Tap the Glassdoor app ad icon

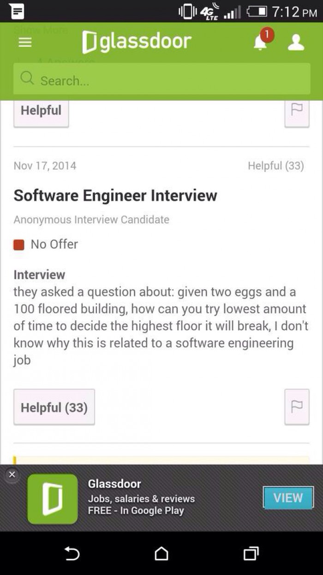[x=53, y=499]
